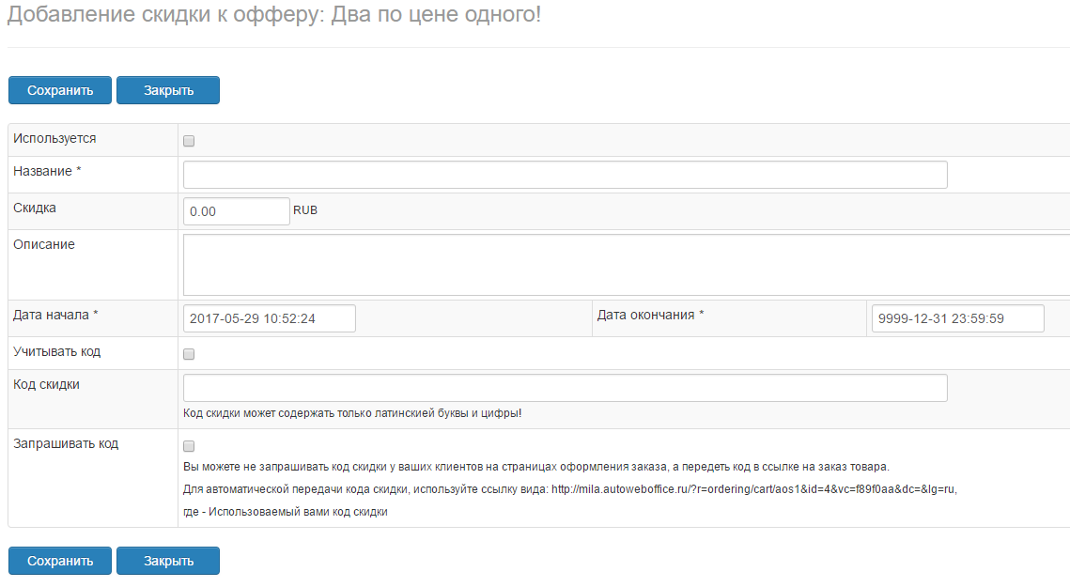The width and height of the screenshot is (1070, 587).
Task: Click the top Сохранить button
Action: [60, 90]
